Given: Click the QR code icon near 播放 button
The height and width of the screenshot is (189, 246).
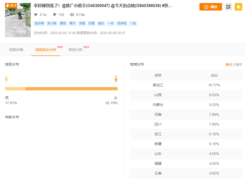Looking at the screenshot, I should pos(229,7).
